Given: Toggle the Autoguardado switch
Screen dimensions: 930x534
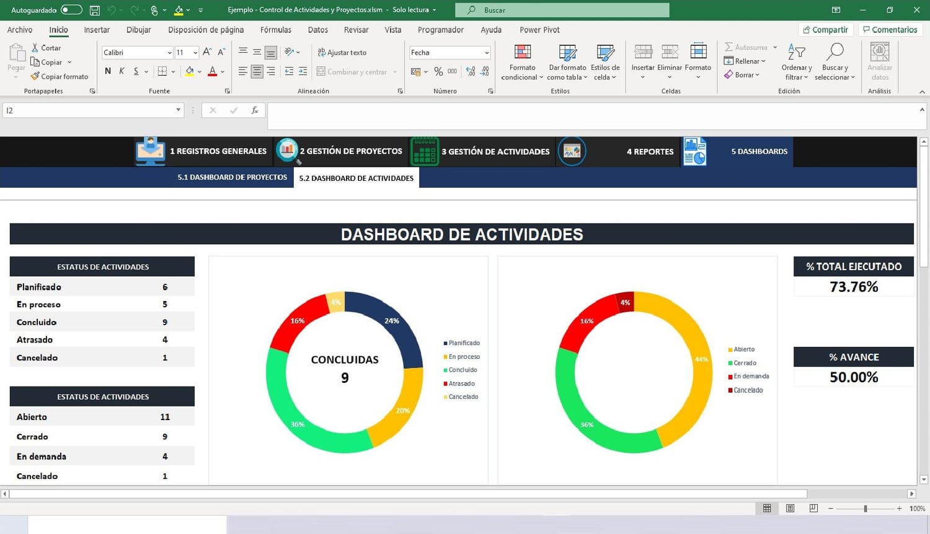Looking at the screenshot, I should point(71,10).
